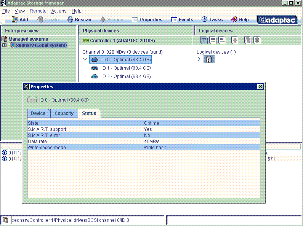Click the S.M.A.R.T. error row label

(44, 135)
